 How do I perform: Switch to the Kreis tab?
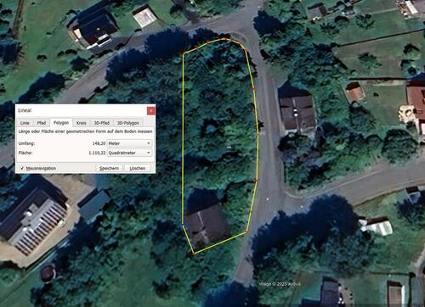[82, 123]
